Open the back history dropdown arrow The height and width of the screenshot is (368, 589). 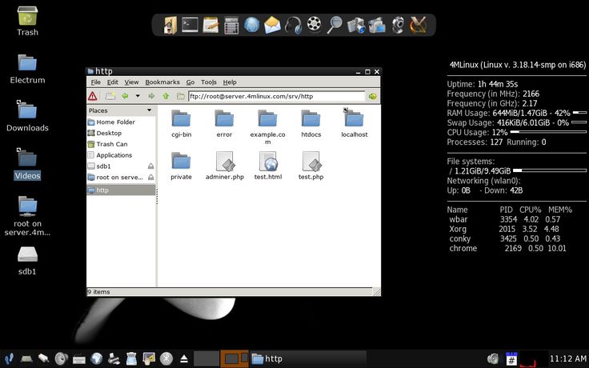(x=137, y=96)
